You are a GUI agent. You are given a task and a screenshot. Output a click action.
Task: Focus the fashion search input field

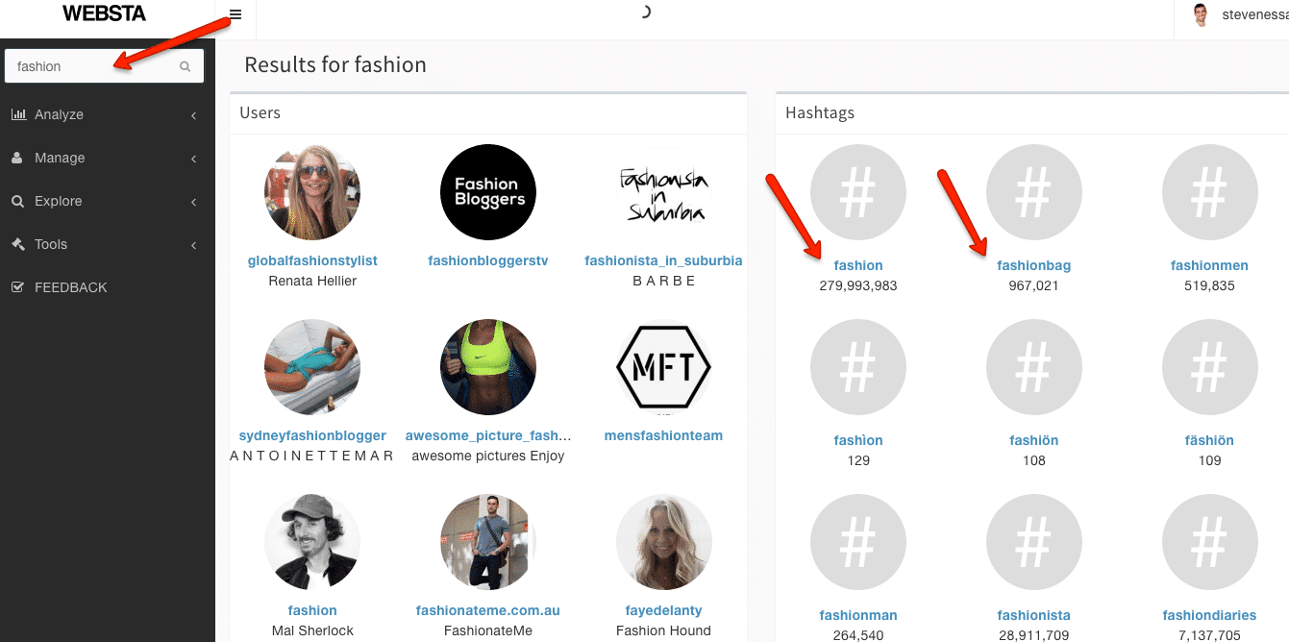(104, 66)
